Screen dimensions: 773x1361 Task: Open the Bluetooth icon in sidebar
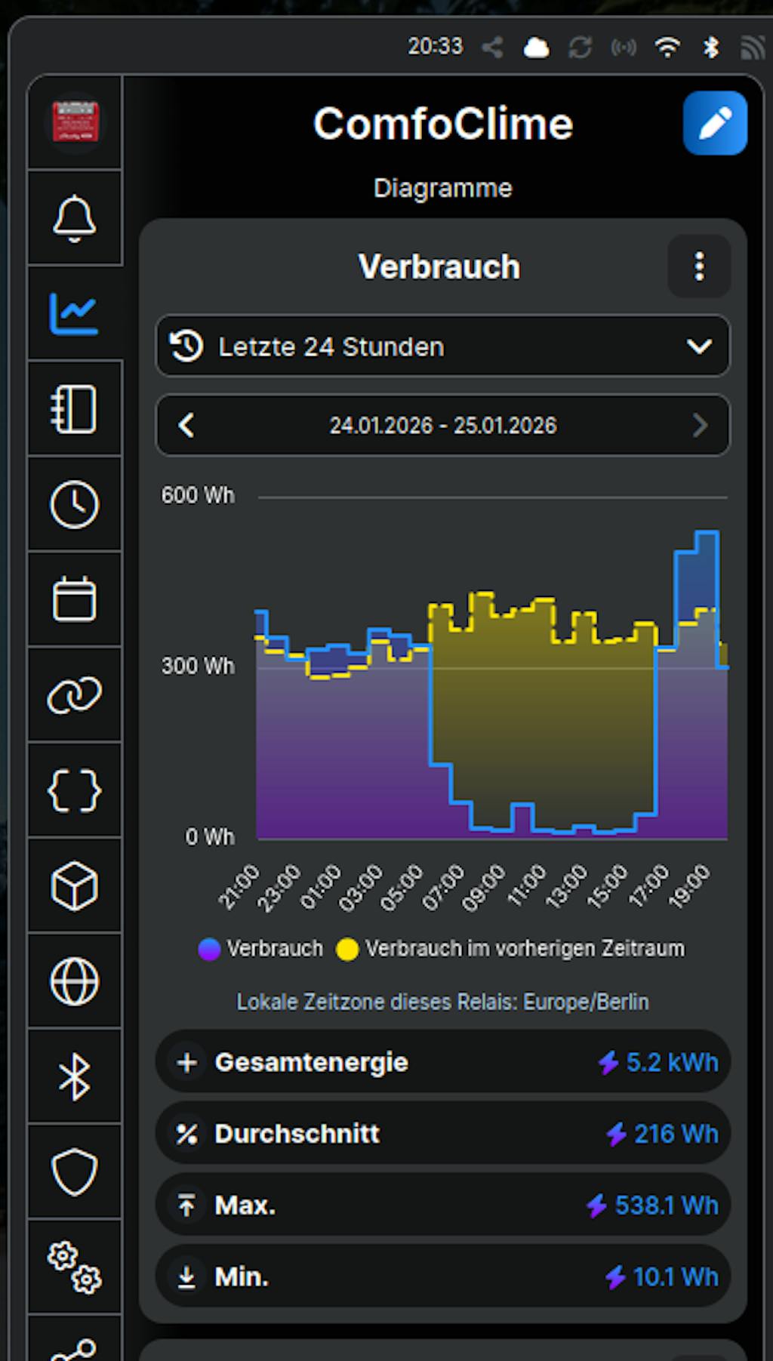coord(74,1076)
